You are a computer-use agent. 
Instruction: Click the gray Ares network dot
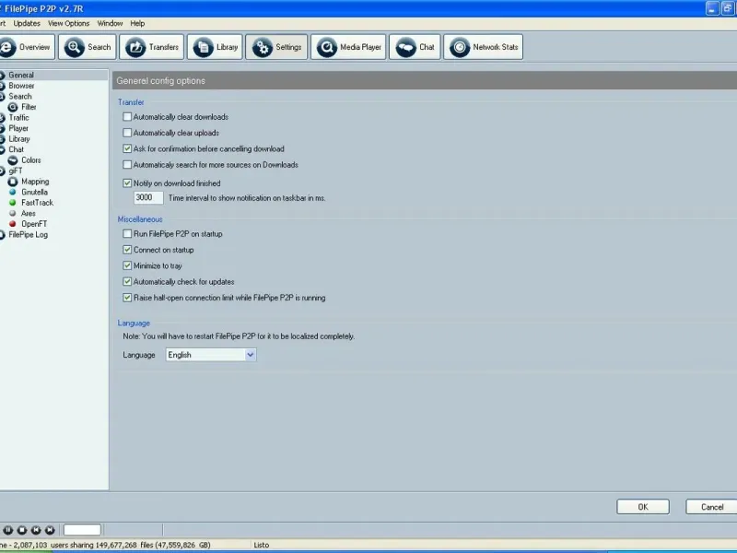coord(13,213)
